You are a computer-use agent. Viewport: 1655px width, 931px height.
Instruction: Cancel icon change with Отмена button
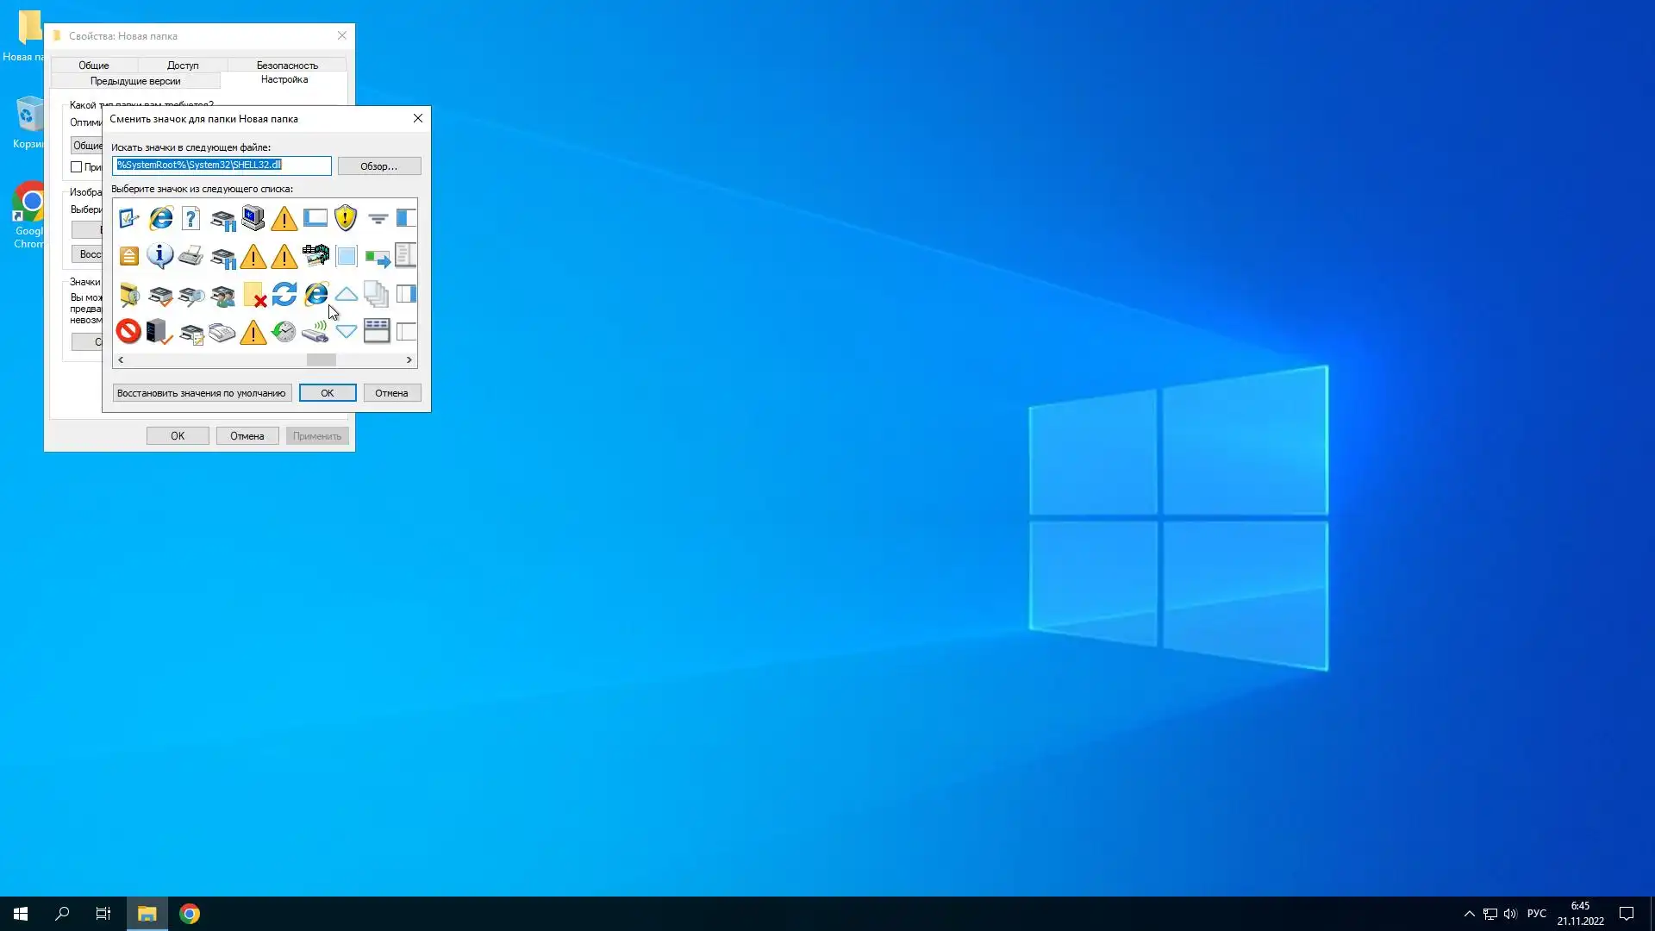click(x=391, y=393)
